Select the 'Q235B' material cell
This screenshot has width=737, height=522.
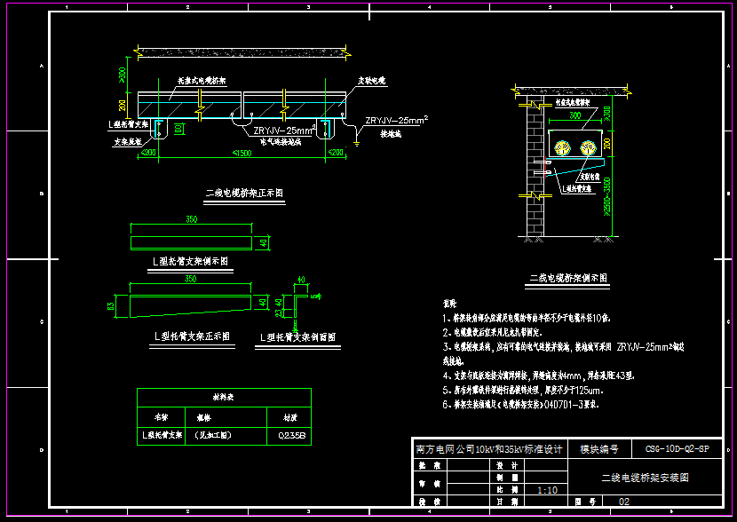(291, 436)
